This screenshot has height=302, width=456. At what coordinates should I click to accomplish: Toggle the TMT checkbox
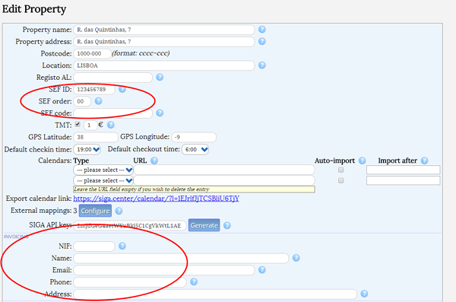coord(78,124)
